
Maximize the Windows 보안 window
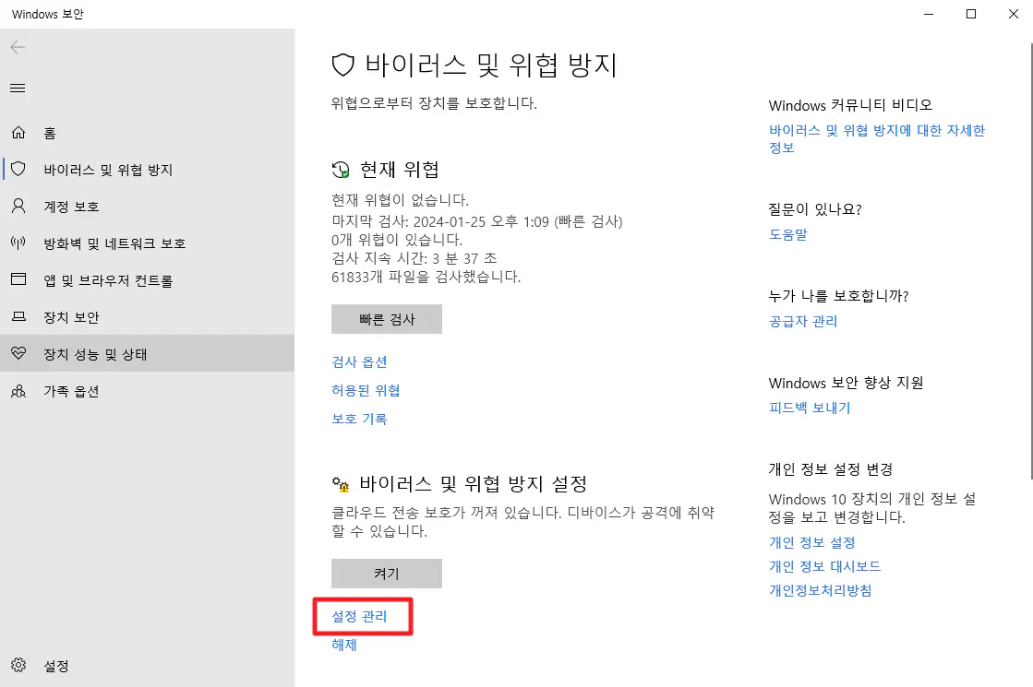tap(971, 14)
